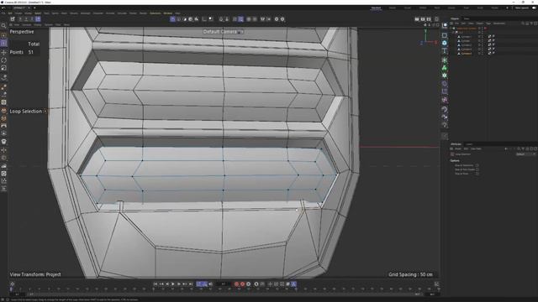Select the Move tool in left toolbar

click(3, 52)
